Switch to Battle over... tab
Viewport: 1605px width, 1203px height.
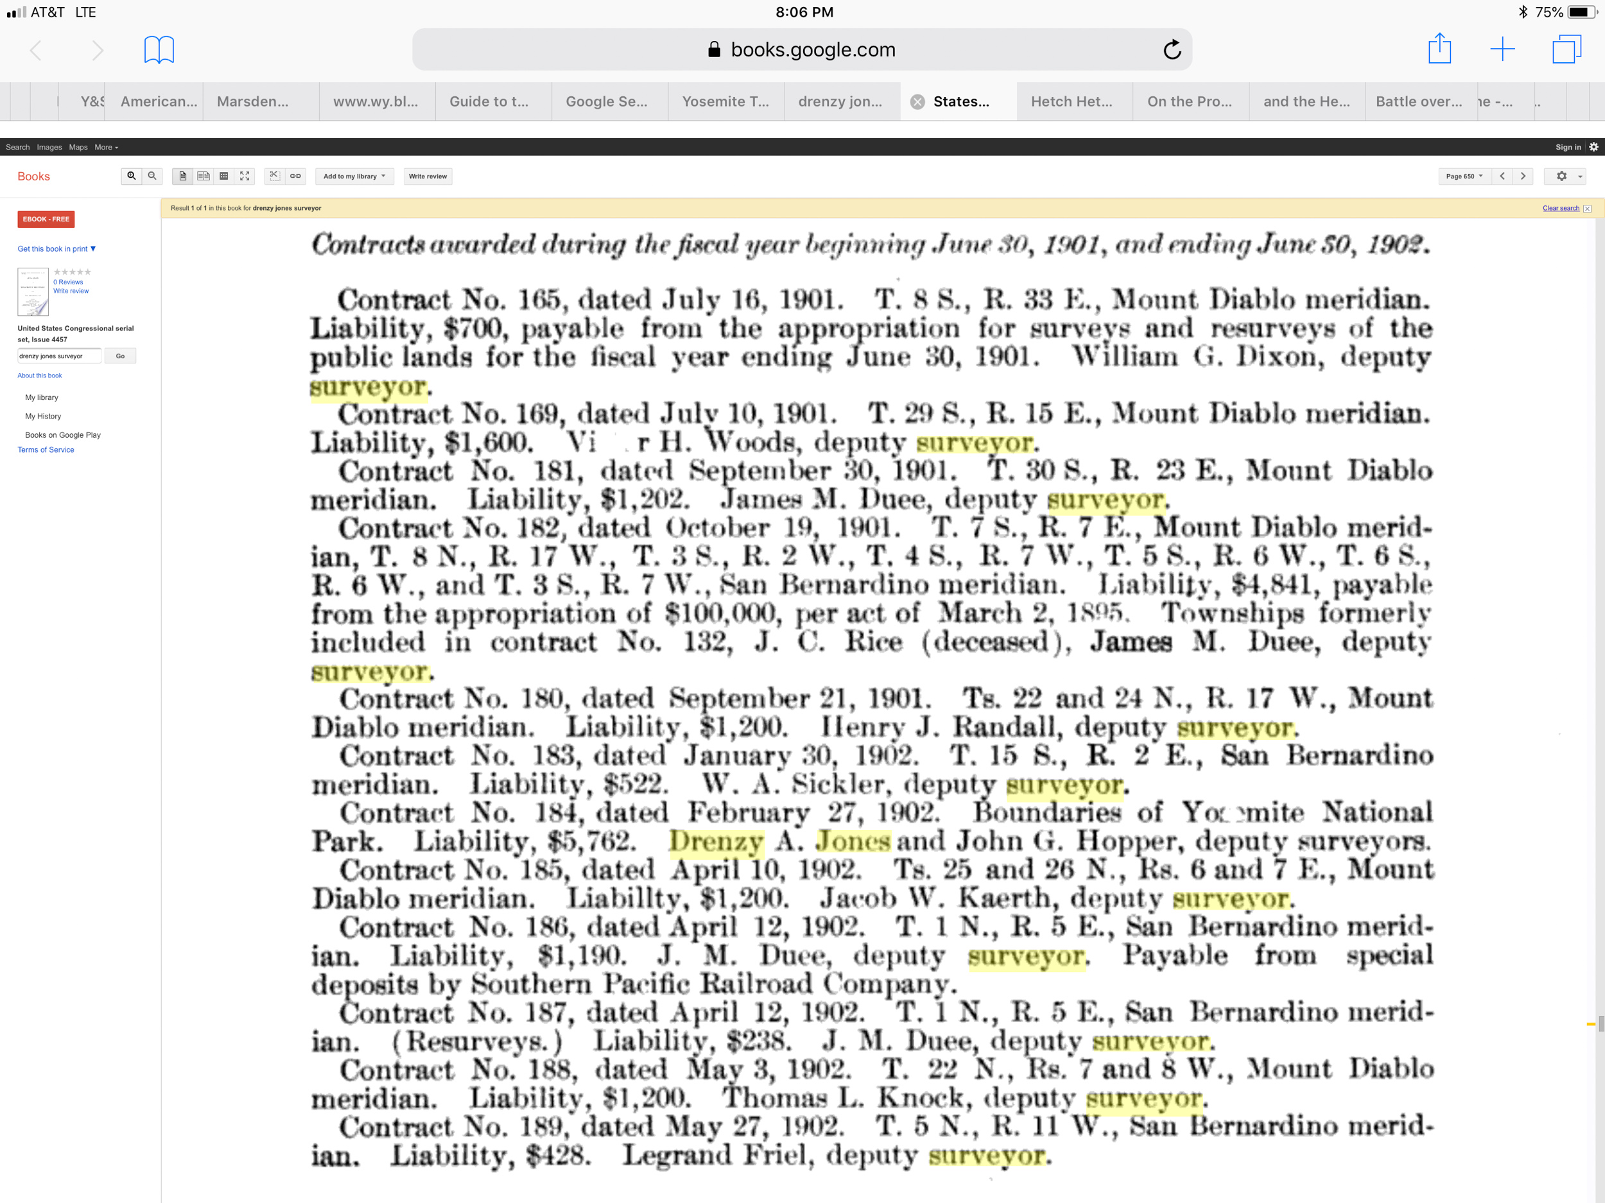click(1420, 101)
